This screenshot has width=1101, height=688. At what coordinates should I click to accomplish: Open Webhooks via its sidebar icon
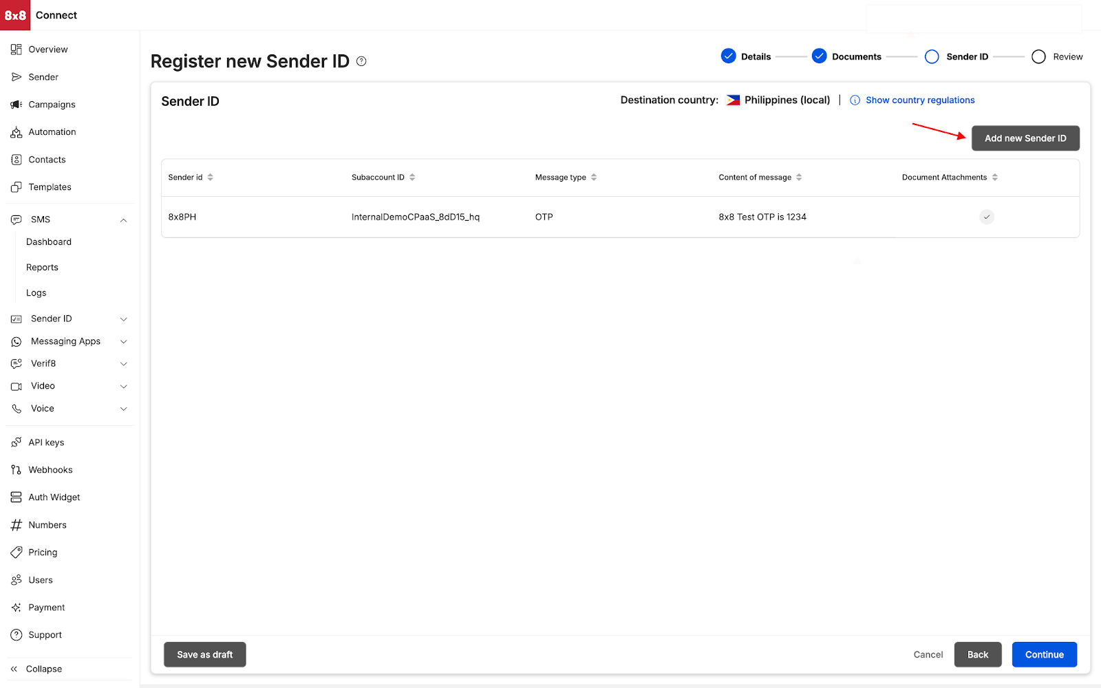click(17, 470)
